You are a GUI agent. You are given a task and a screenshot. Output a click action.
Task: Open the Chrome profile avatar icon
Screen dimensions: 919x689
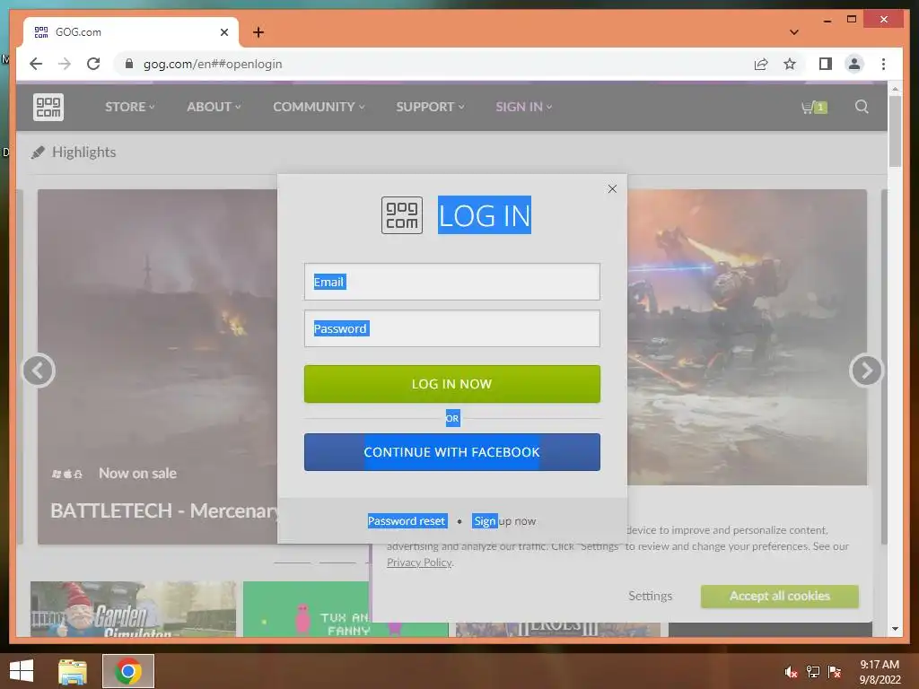coord(854,64)
